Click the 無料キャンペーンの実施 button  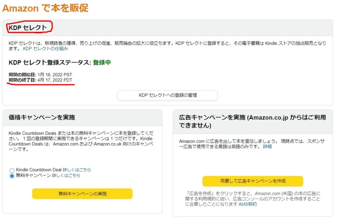pyautogui.click(x=82, y=194)
